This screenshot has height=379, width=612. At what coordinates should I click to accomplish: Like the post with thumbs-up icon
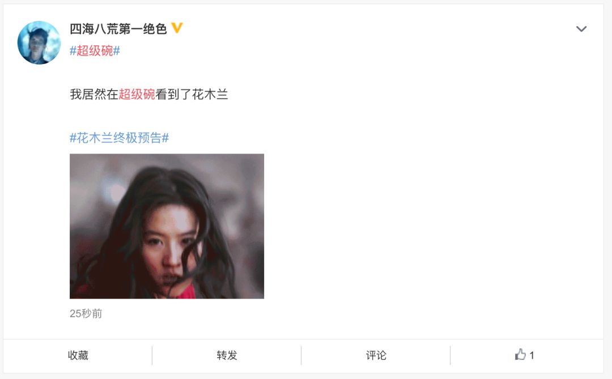520,355
